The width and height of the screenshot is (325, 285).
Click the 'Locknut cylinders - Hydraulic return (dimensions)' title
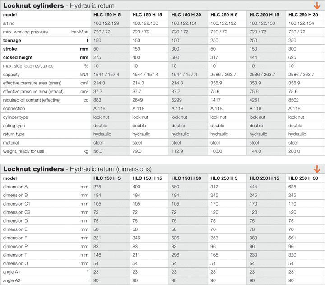(77, 169)
